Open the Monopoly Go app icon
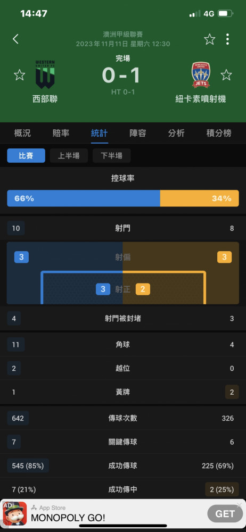Viewport: 246px width, 532px height. coord(15,514)
